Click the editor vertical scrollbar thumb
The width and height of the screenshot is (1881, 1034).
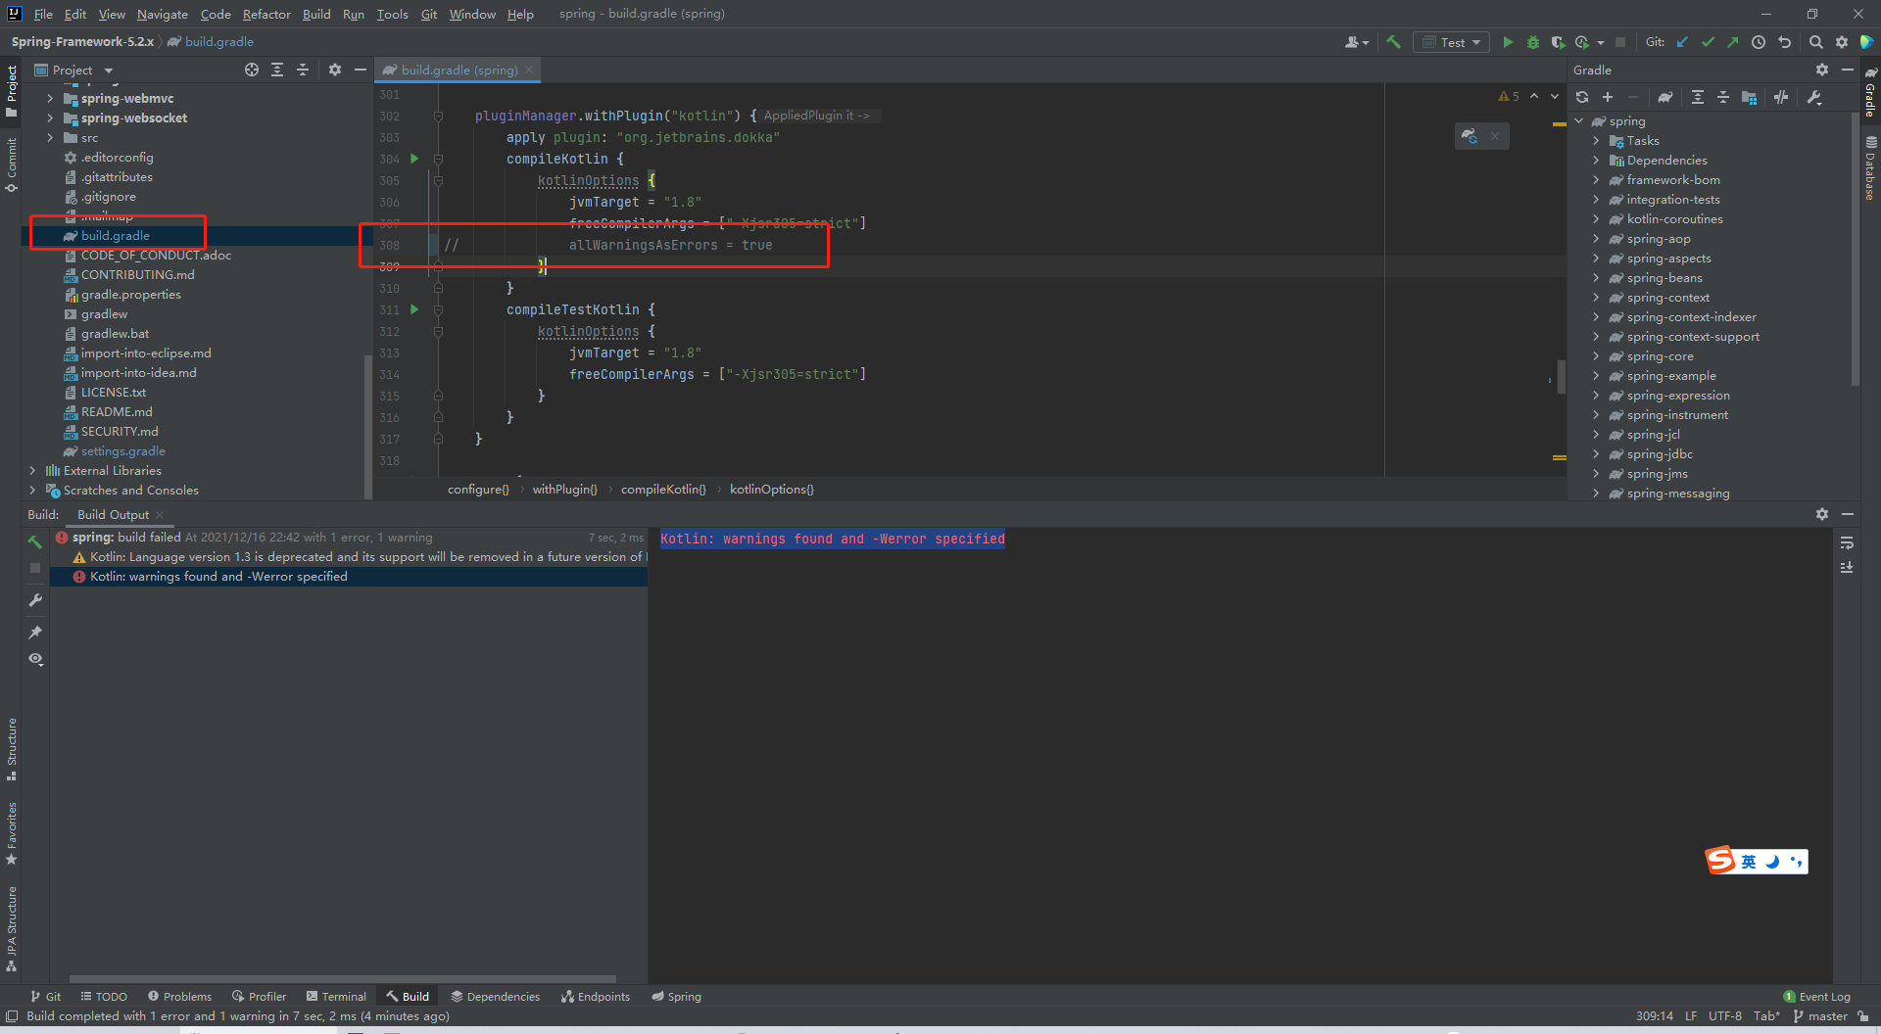pos(1562,377)
